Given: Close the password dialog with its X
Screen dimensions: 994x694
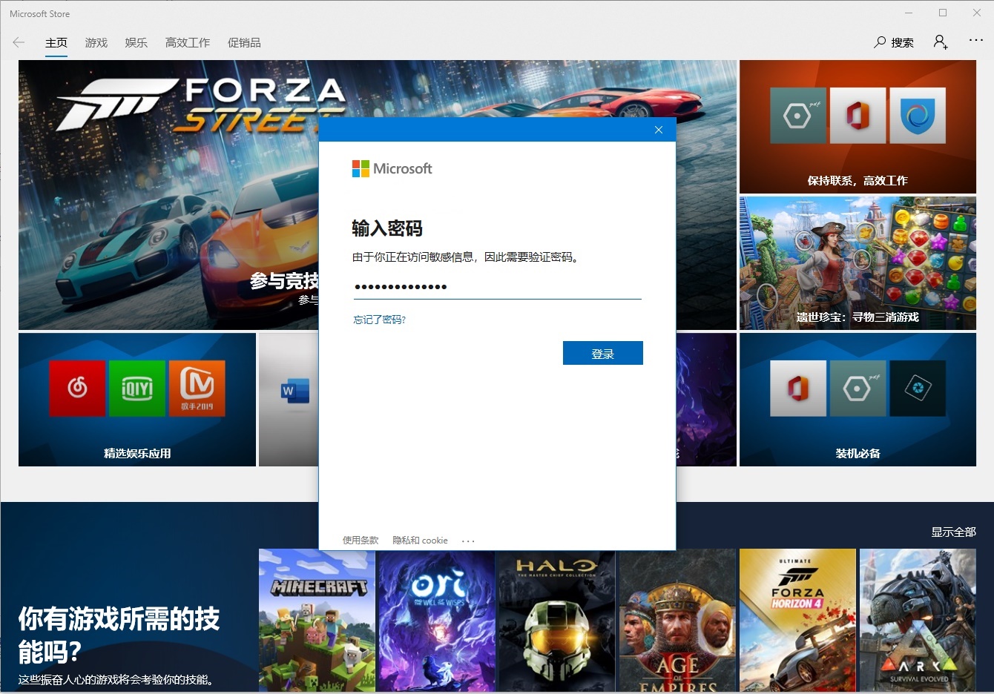Looking at the screenshot, I should (x=659, y=130).
